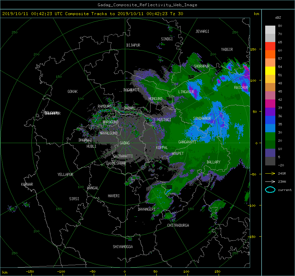295x276 pixels.
Task: Click the SINDGI city label
Action: 167,39
